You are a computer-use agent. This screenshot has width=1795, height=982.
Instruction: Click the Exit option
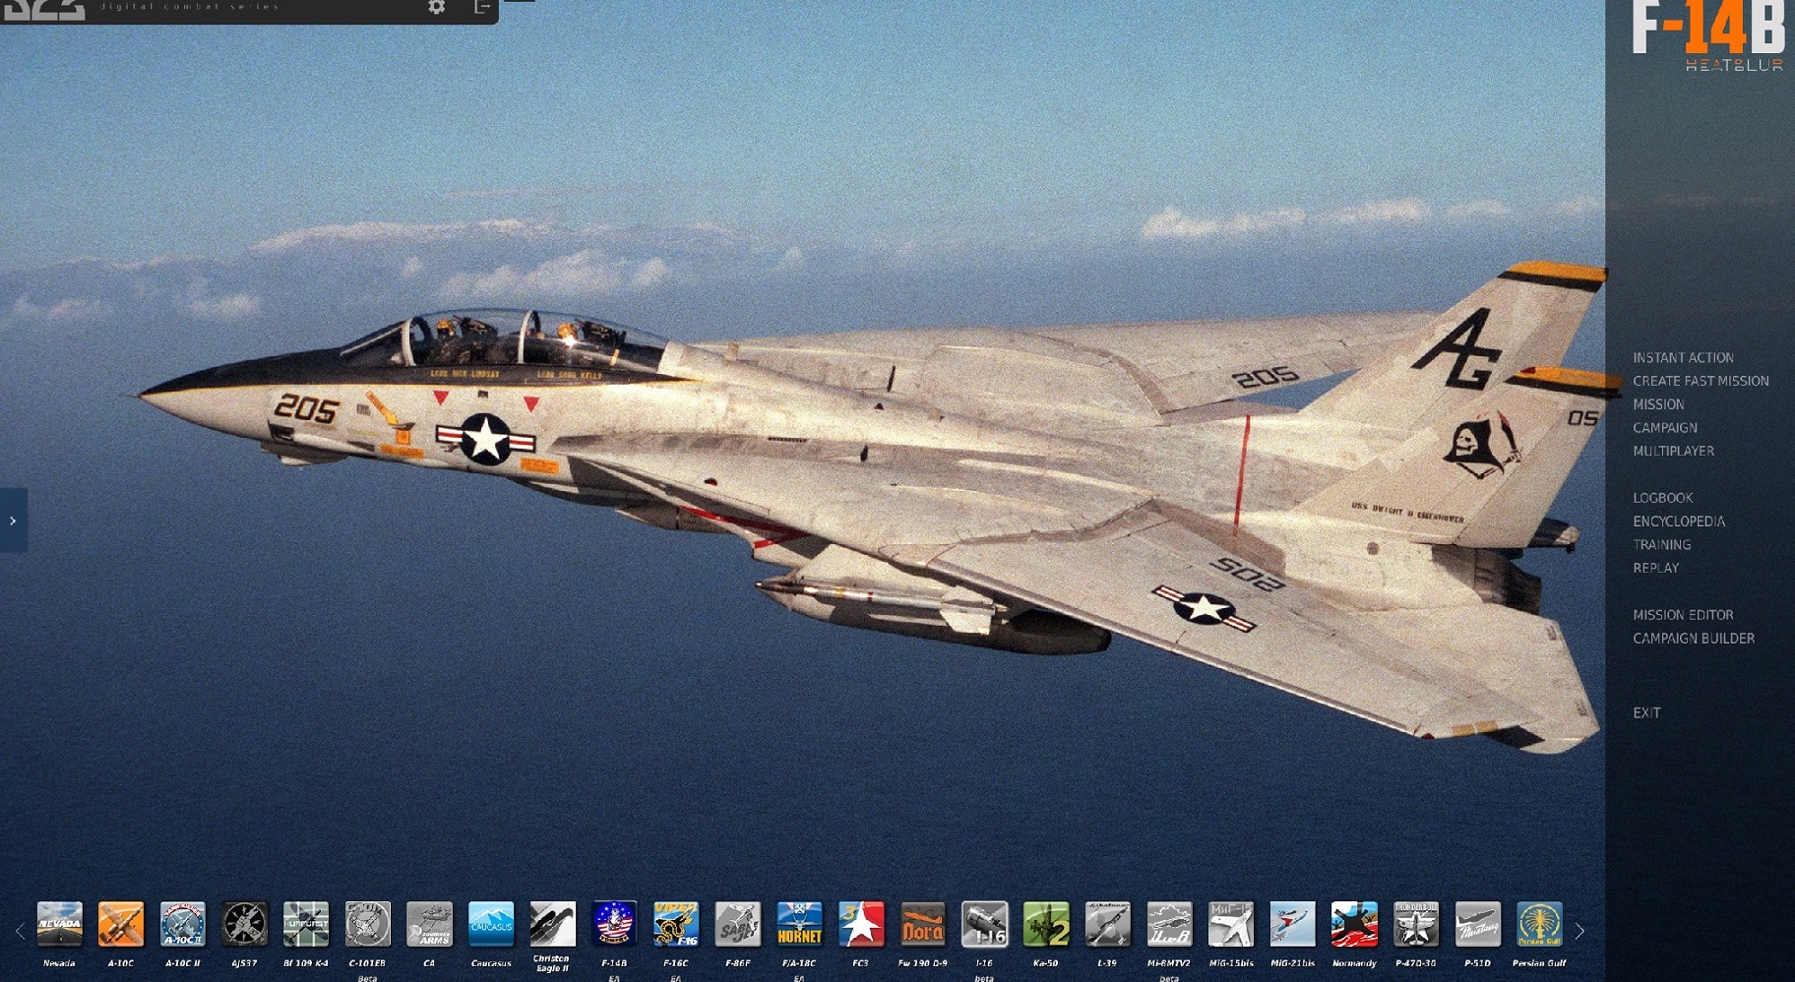click(1646, 713)
